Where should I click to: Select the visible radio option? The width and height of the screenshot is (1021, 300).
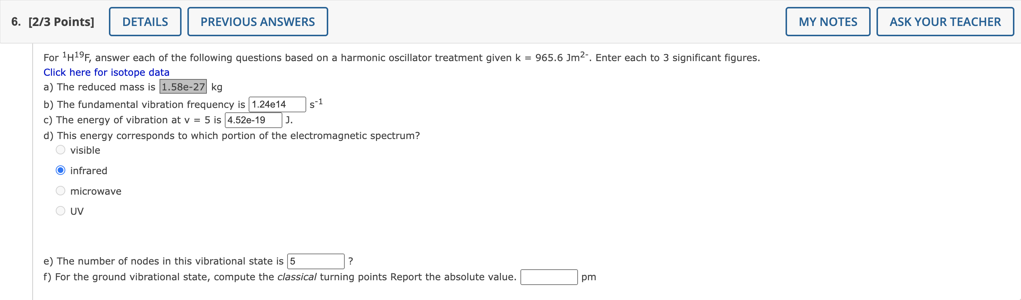tap(60, 150)
